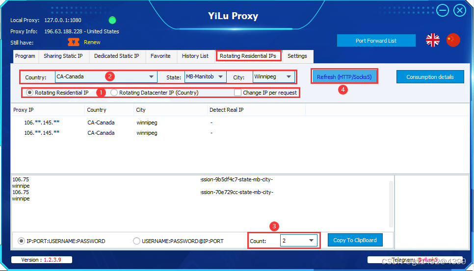
Task: Open the Settings tab
Action: pos(297,56)
